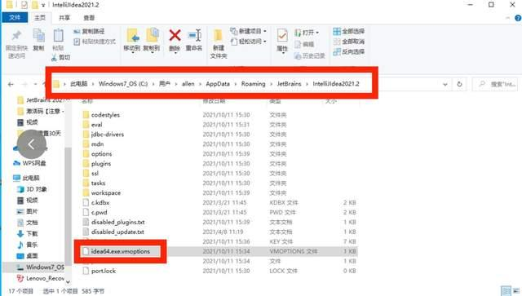Click the Back navigation arrow

(x=11, y=84)
